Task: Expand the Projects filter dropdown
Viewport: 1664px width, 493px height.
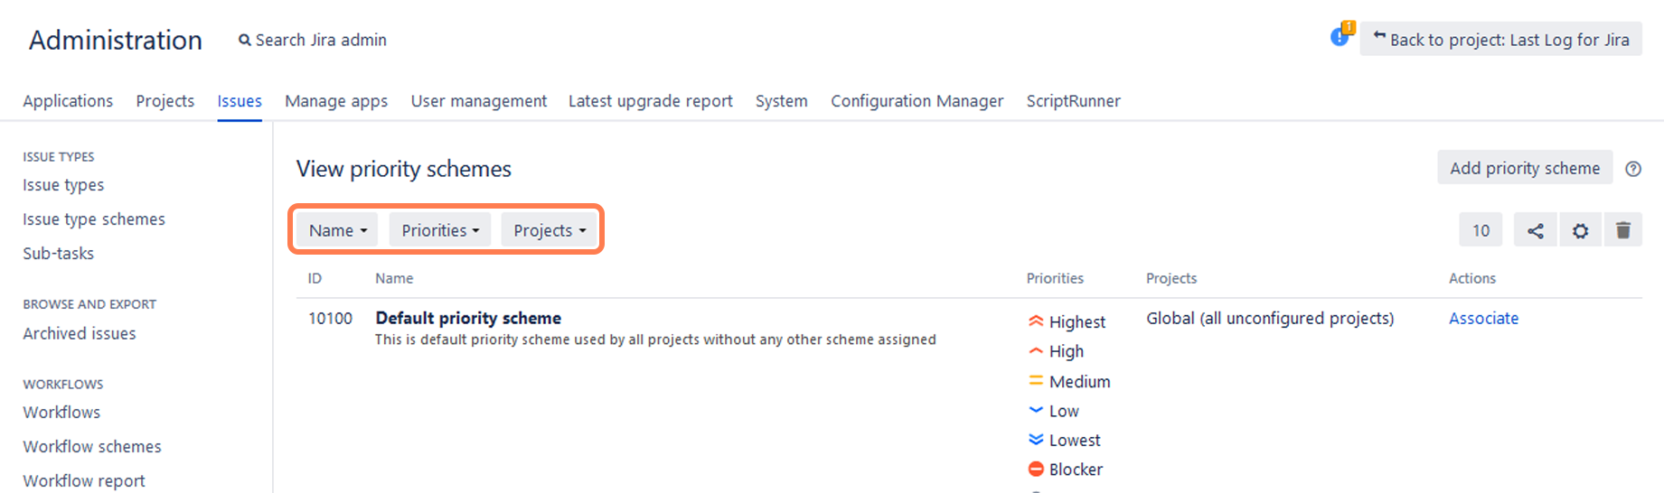Action: tap(550, 230)
